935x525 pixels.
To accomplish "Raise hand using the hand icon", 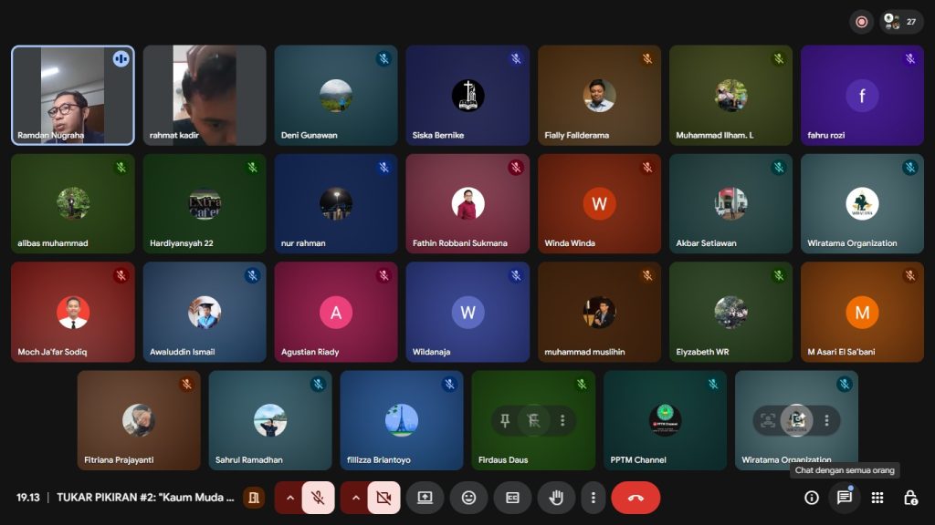I will pyautogui.click(x=555, y=498).
